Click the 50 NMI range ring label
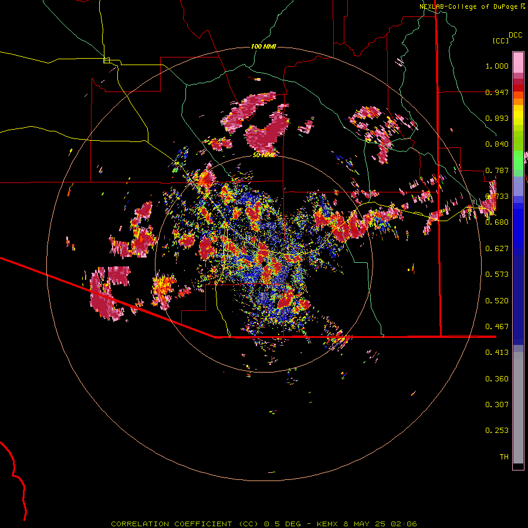The width and height of the screenshot is (528, 528). [263, 155]
